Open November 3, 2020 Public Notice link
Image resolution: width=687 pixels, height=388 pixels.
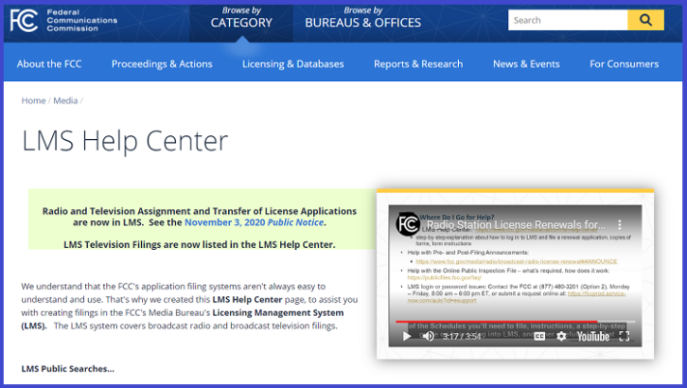255,222
